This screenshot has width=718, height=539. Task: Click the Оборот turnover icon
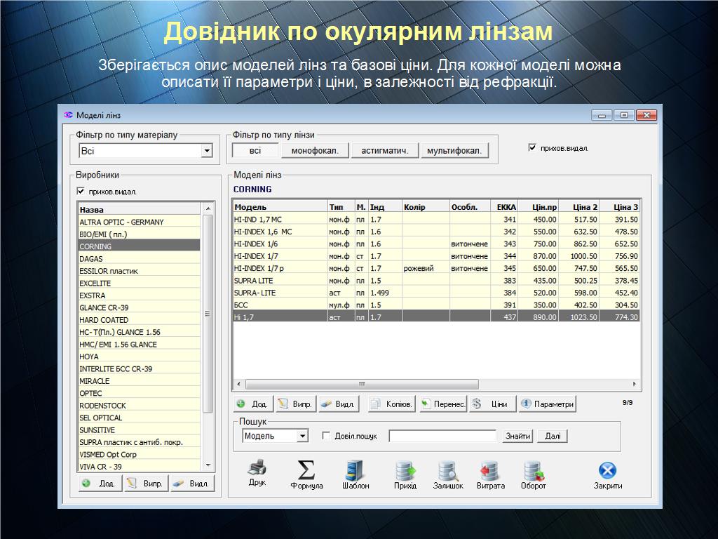533,470
